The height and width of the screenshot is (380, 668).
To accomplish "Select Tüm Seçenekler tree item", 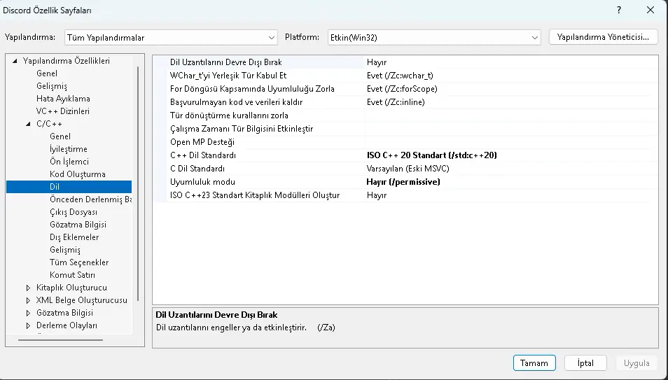I will coord(79,262).
